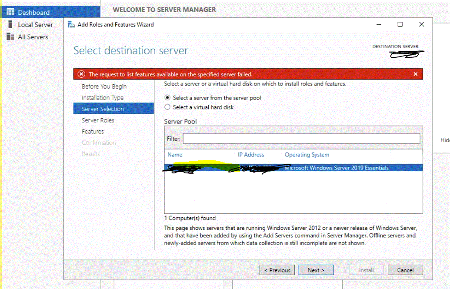Go to Before You Begin step
Screen dimensions: 450x289
click(x=104, y=86)
